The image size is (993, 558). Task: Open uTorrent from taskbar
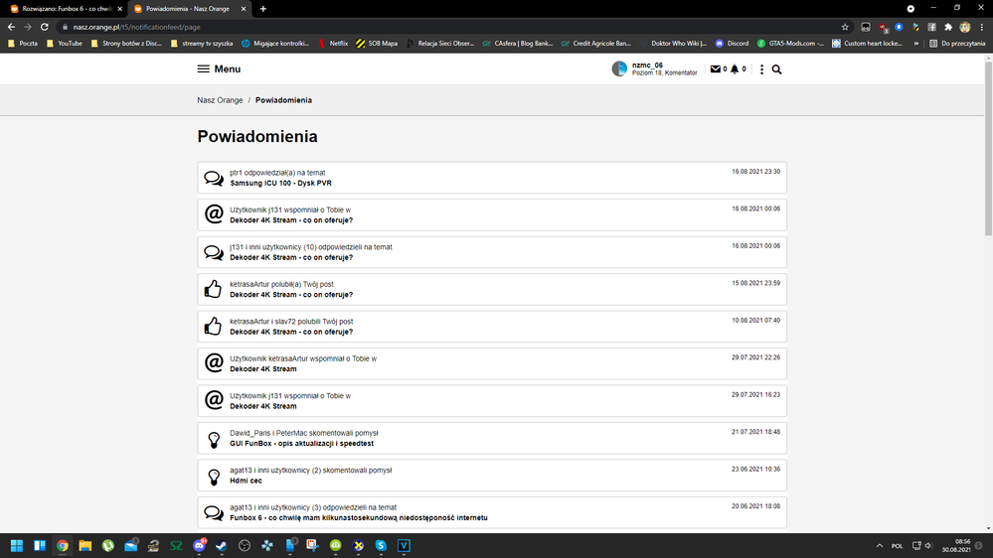[107, 545]
